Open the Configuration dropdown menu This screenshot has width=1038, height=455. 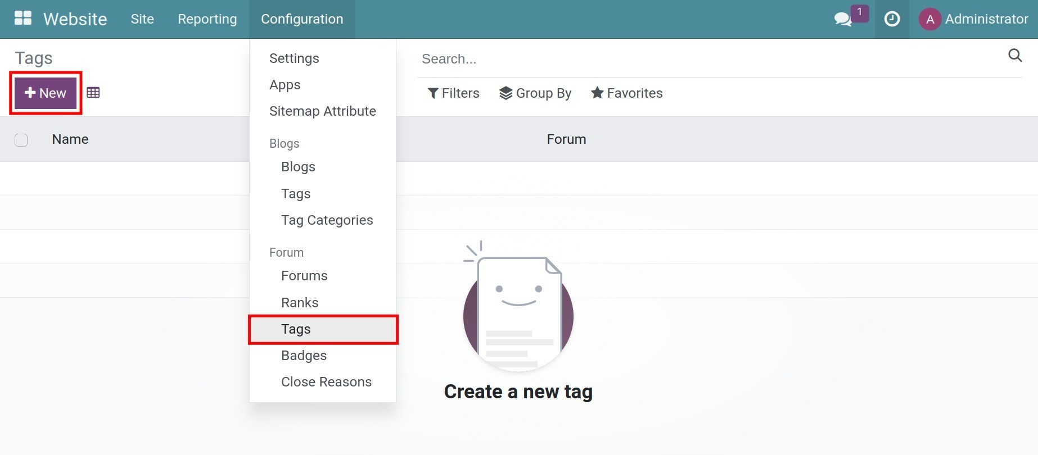coord(302,19)
